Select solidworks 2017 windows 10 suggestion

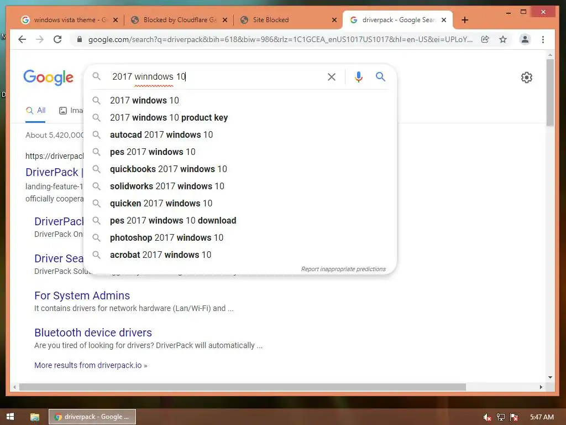coord(240,186)
